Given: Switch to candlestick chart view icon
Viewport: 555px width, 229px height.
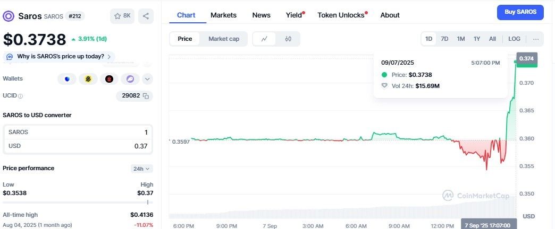Looking at the screenshot, I should pyautogui.click(x=288, y=39).
